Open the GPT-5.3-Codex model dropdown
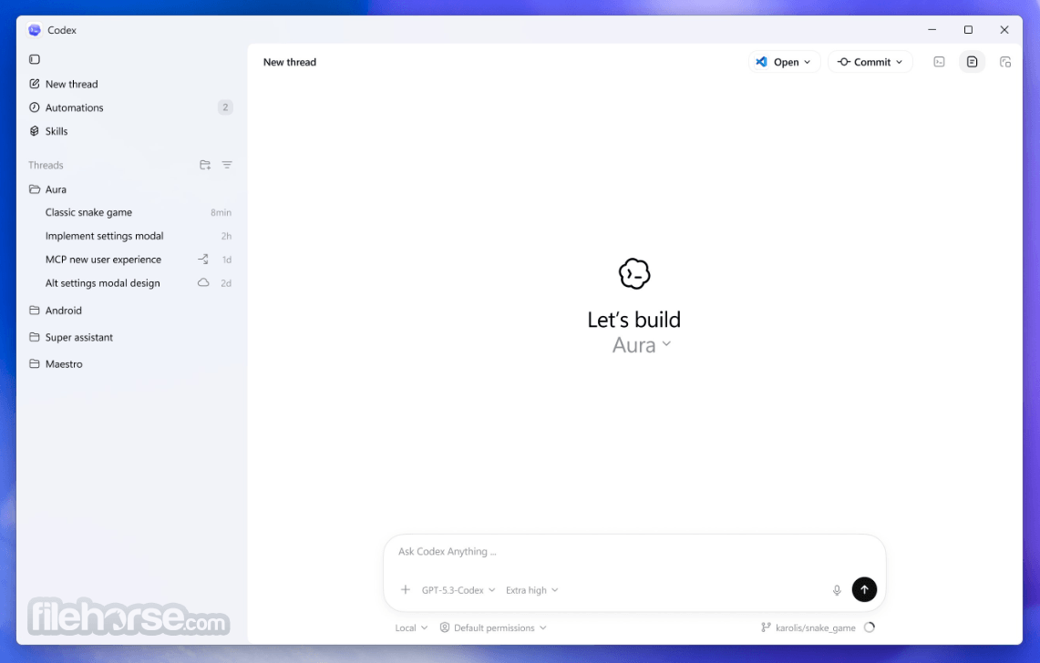Image resolution: width=1040 pixels, height=663 pixels. 458,590
